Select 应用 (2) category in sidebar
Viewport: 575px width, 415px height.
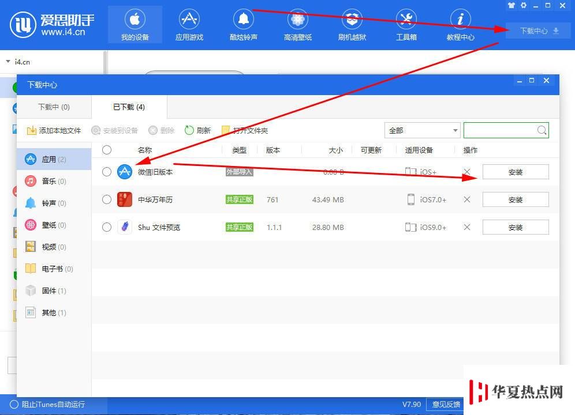(54, 159)
